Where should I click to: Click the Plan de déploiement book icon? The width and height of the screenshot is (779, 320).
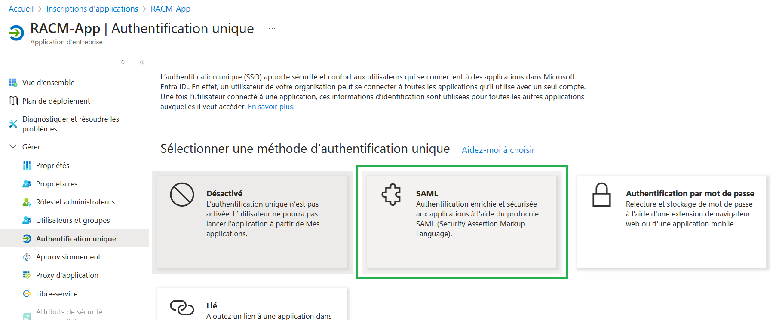(x=13, y=101)
